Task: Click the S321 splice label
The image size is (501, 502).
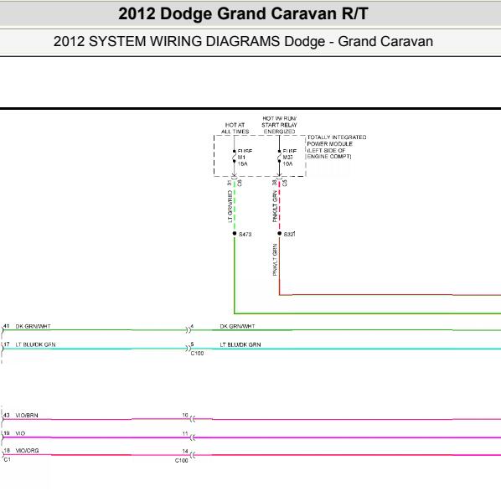Action: click(x=289, y=234)
